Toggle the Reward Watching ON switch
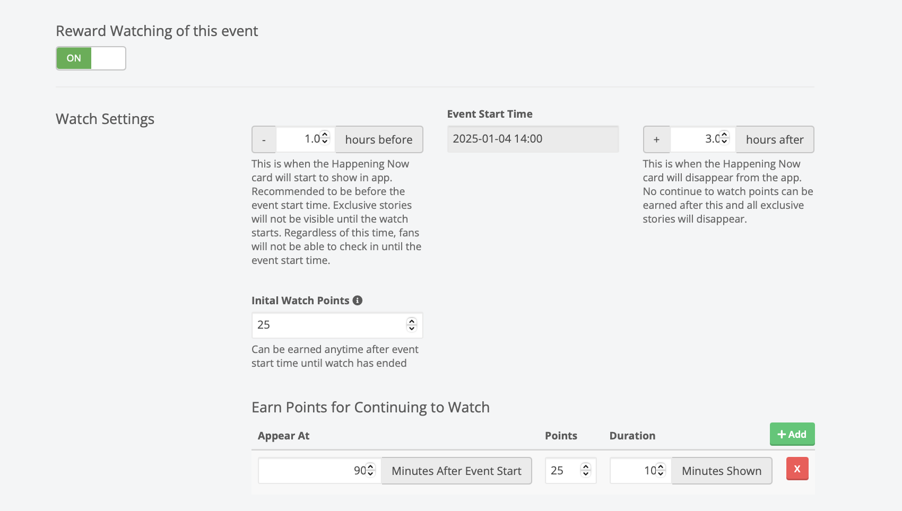The height and width of the screenshot is (511, 902). 91,58
